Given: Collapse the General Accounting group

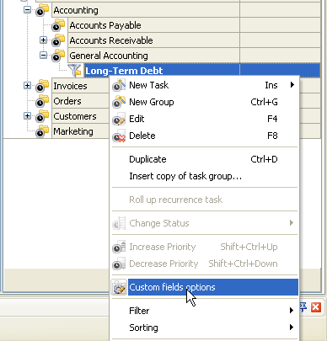Looking at the screenshot, I should [x=43, y=56].
